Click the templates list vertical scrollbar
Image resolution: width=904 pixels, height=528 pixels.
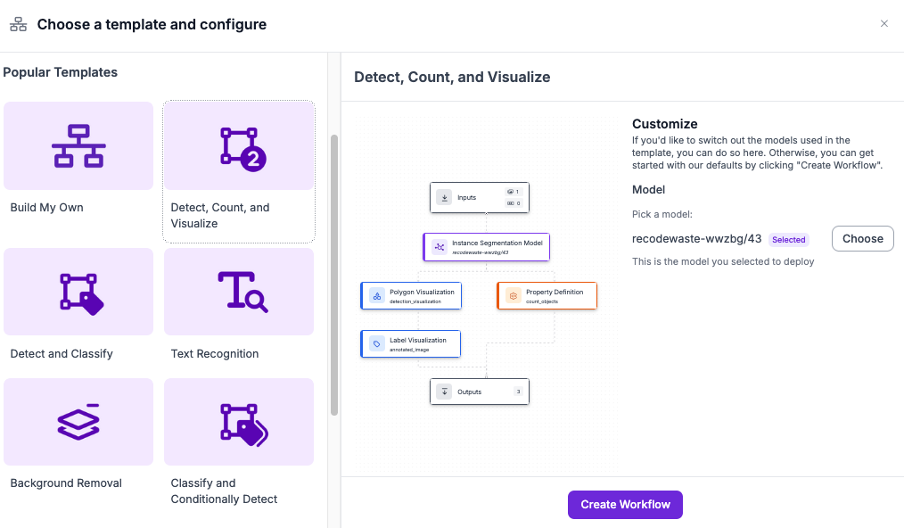[334, 275]
